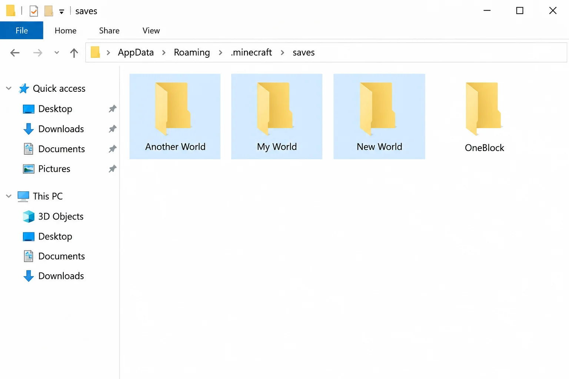Navigate to AppData in the address bar

pos(136,53)
